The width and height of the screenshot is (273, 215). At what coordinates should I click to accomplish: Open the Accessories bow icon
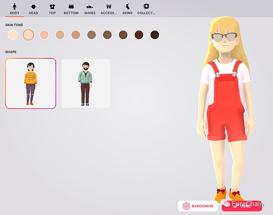109,6
